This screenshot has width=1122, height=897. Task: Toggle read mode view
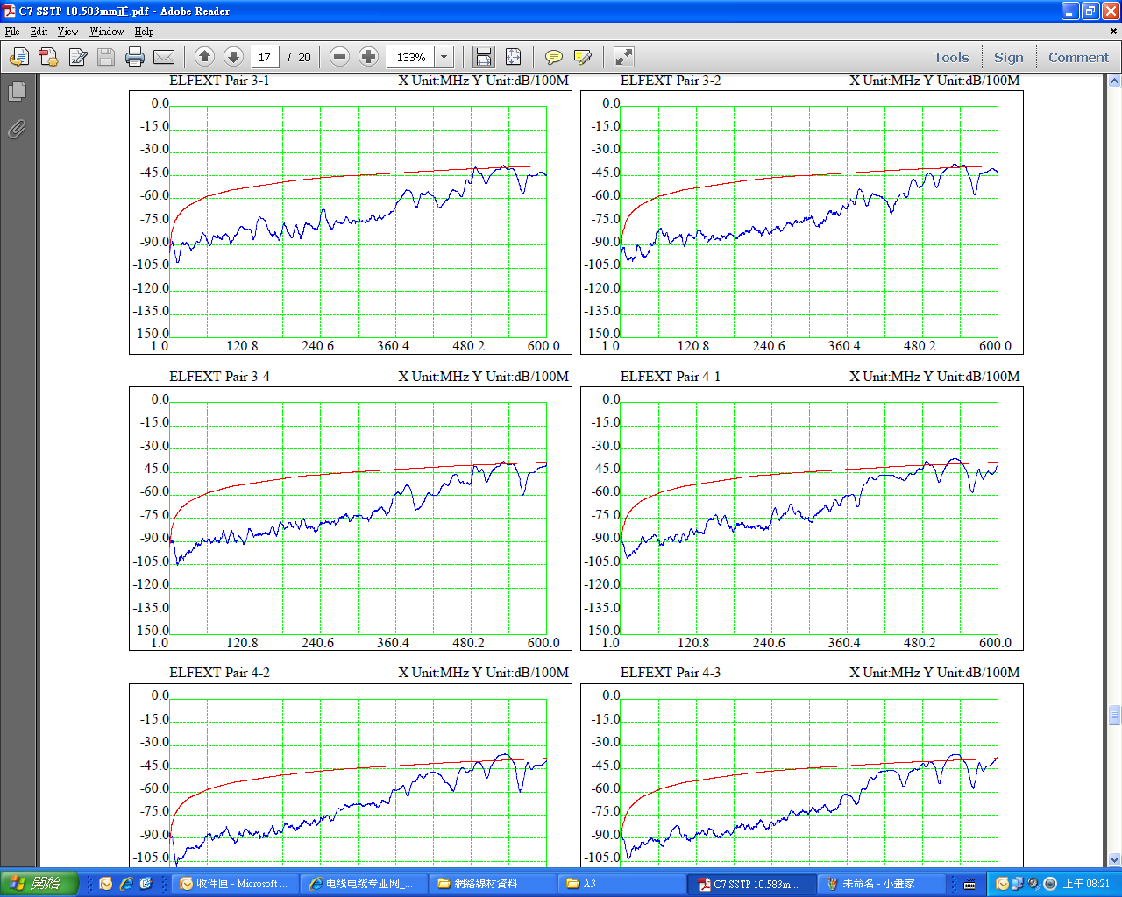point(623,58)
